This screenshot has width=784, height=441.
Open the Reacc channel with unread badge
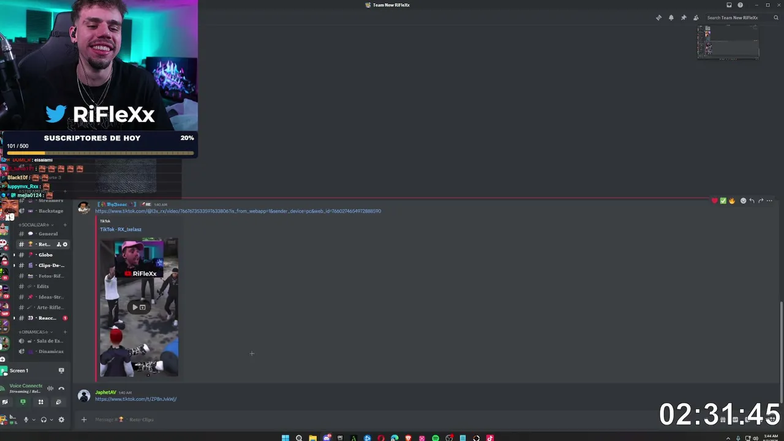[x=43, y=318]
